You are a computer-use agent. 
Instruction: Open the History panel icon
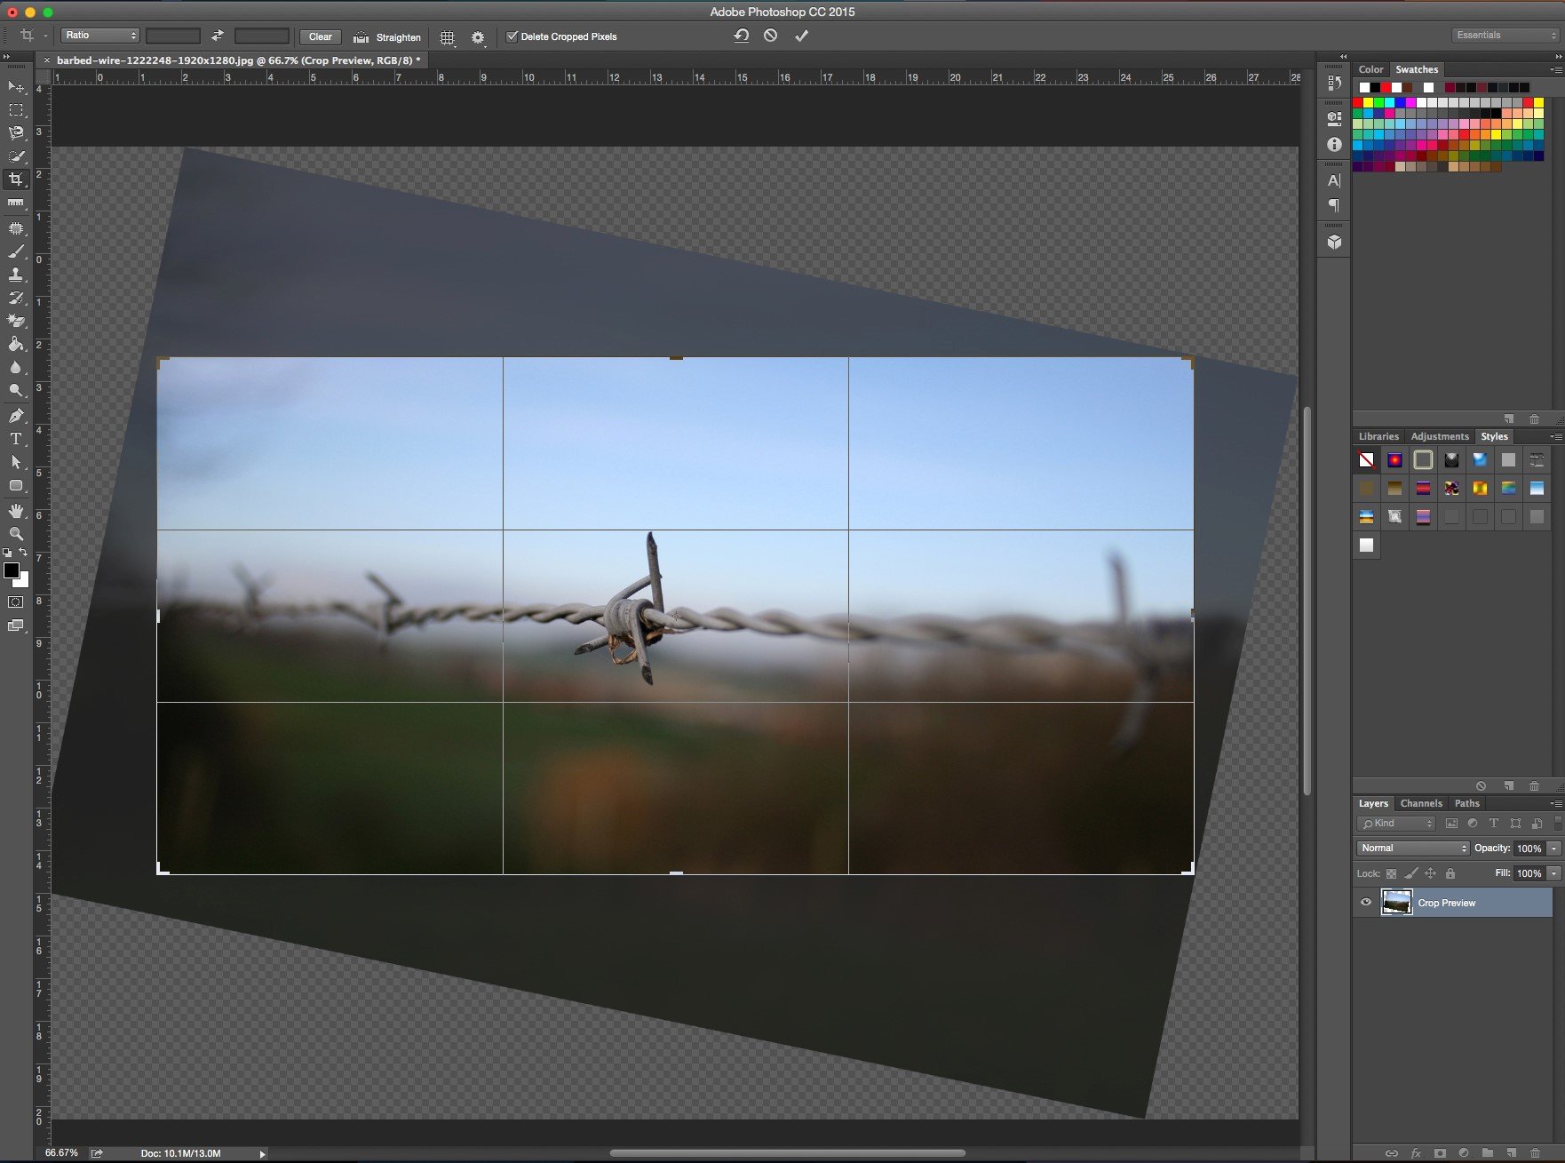(x=1334, y=83)
